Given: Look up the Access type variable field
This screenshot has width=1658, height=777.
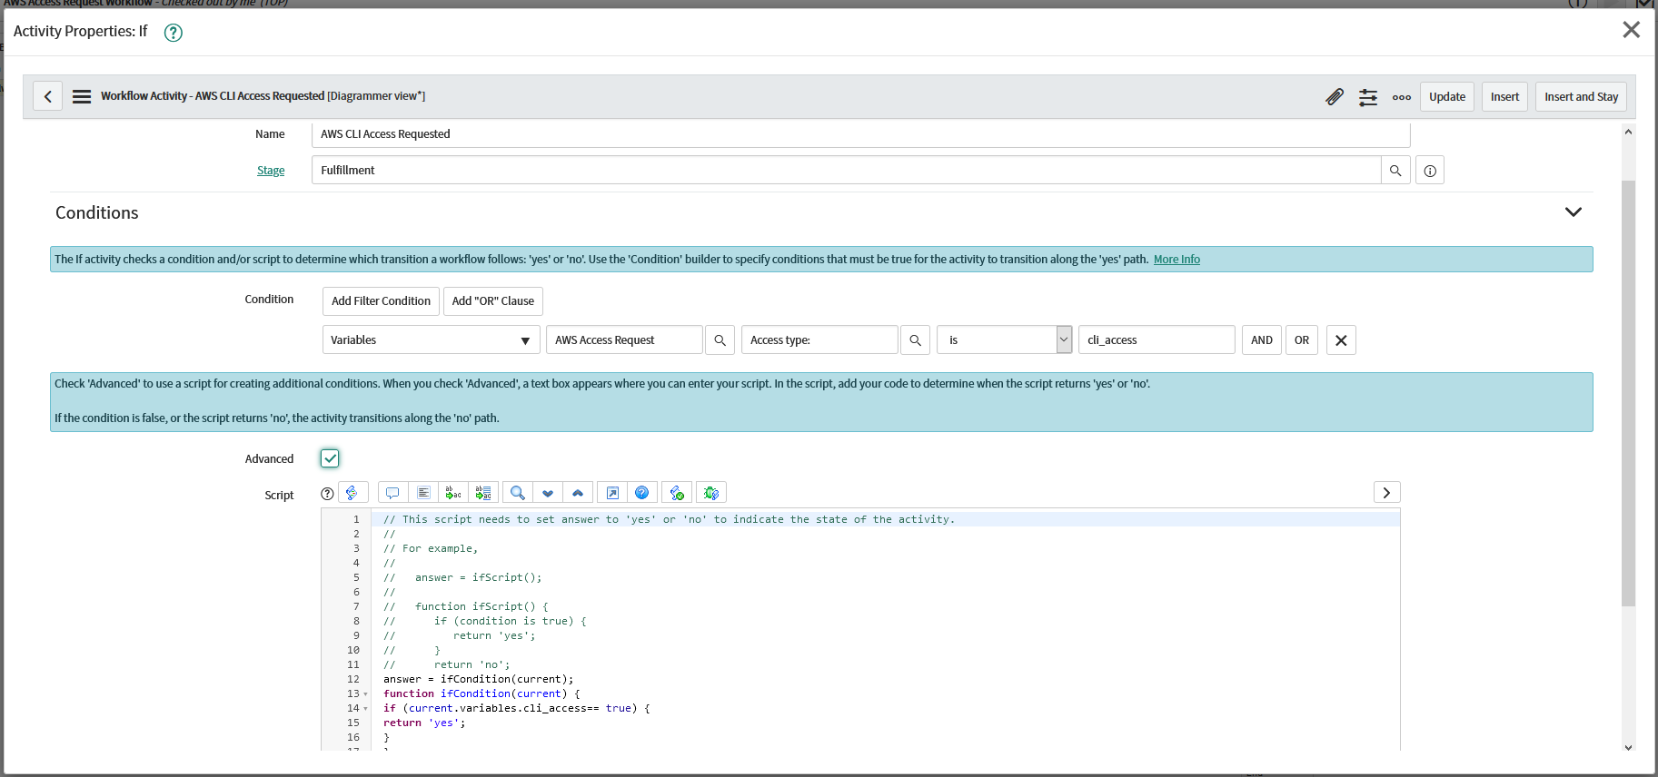Looking at the screenshot, I should coord(916,340).
